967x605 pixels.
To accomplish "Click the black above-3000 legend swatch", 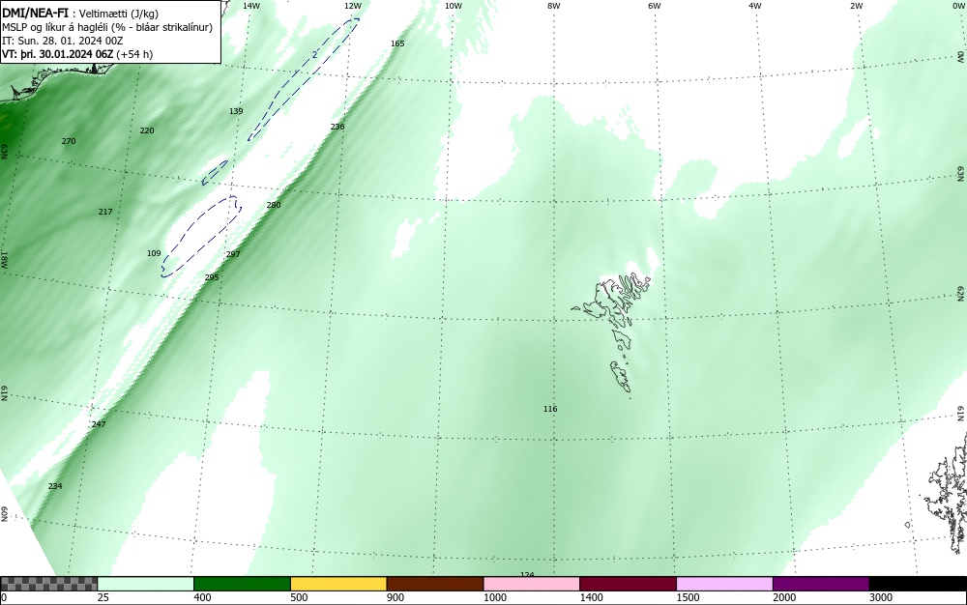I will [x=918, y=584].
